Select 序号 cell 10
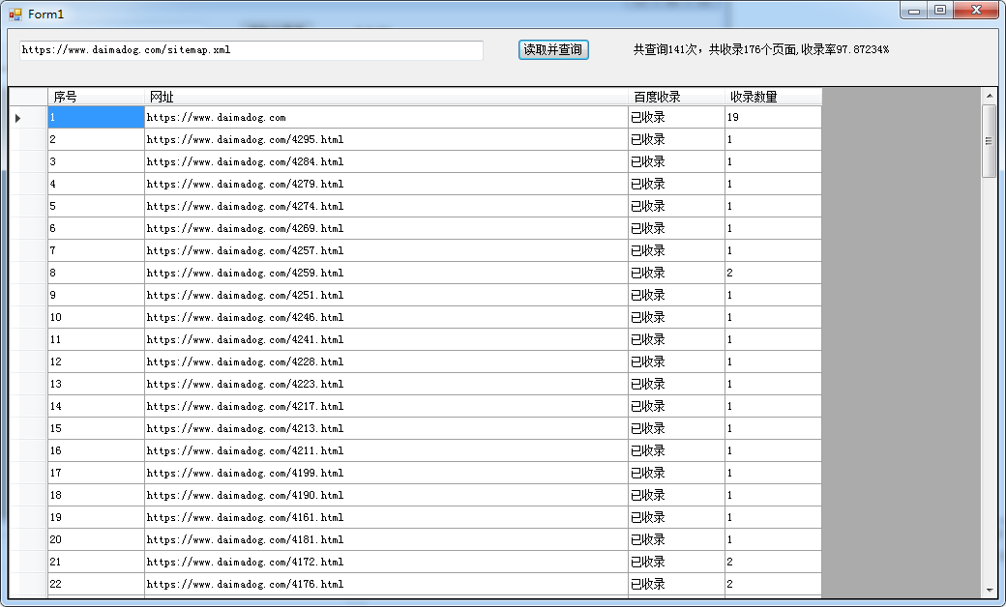This screenshot has width=1006, height=607. pyautogui.click(x=96, y=317)
